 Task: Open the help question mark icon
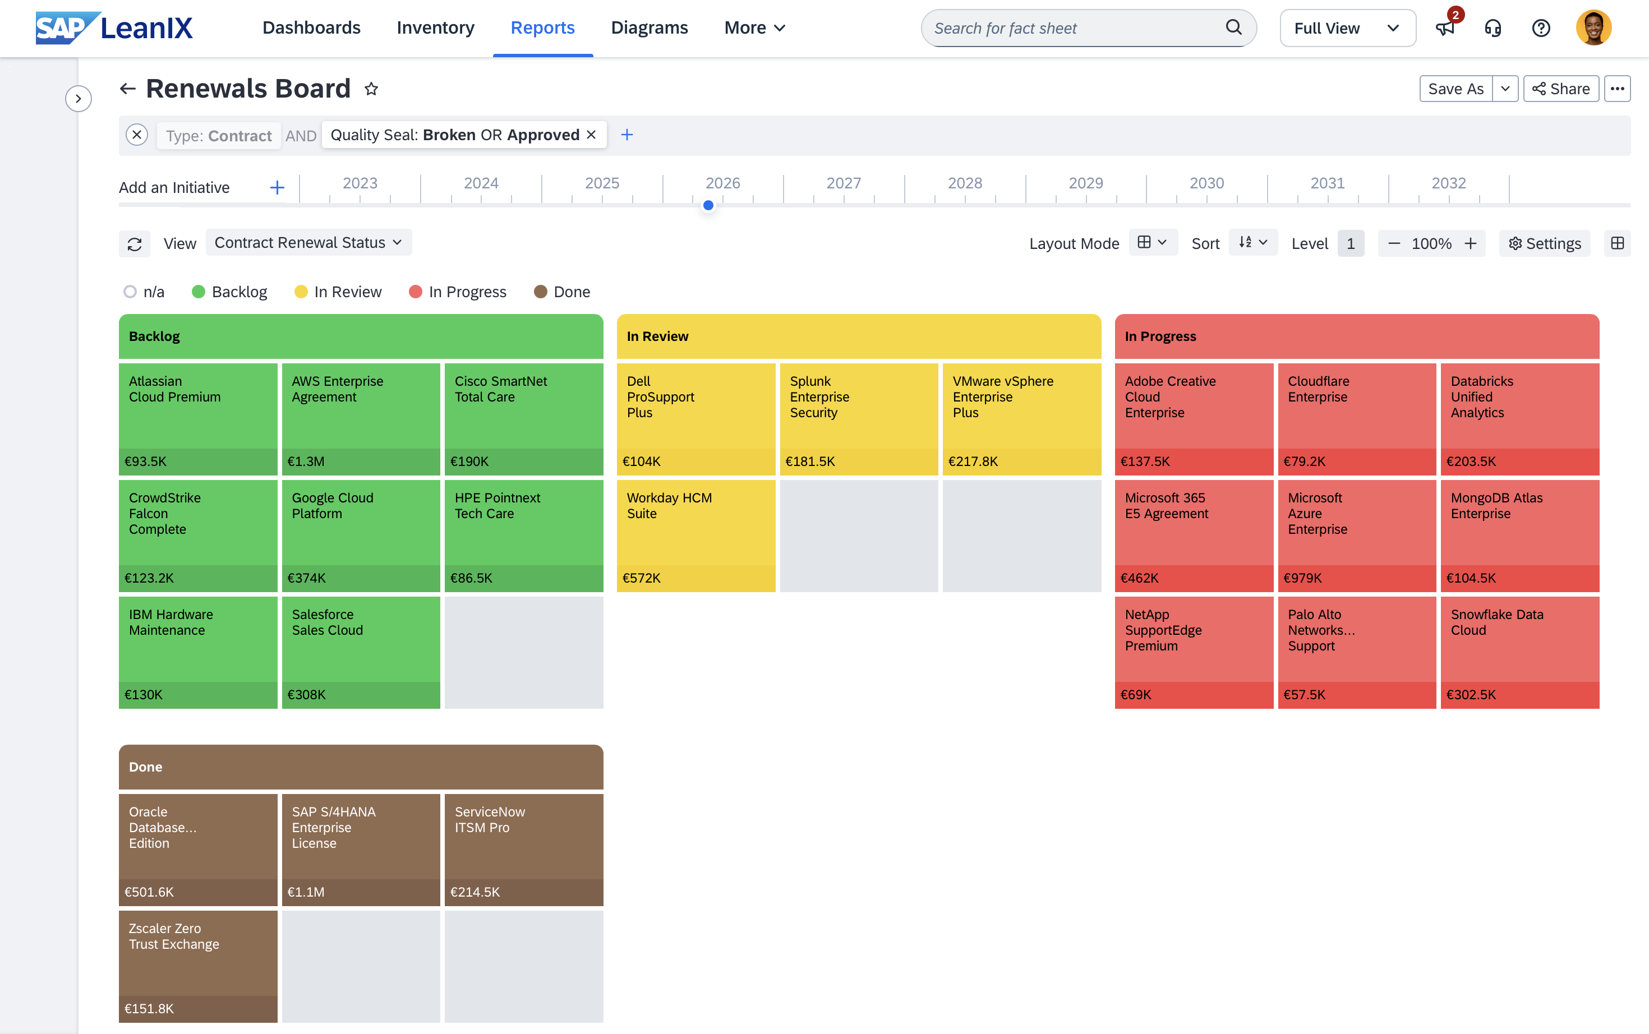[x=1541, y=28]
